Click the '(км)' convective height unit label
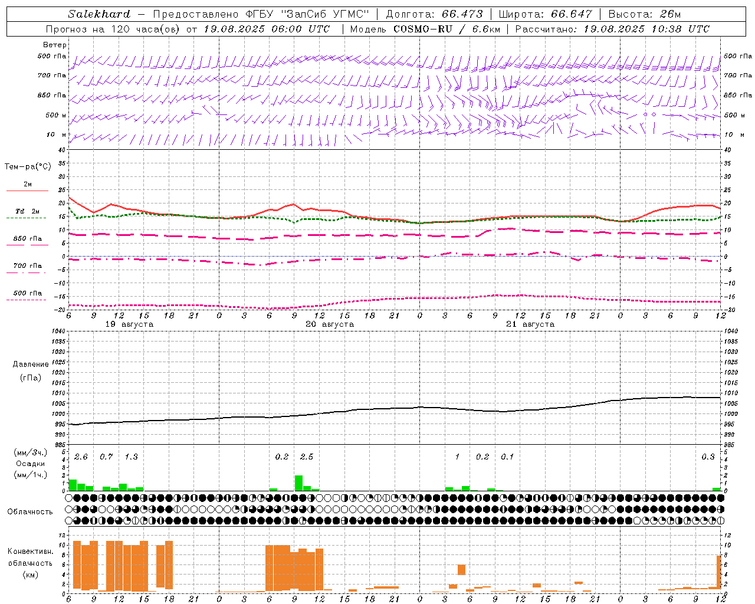The image size is (755, 604). coord(30,575)
